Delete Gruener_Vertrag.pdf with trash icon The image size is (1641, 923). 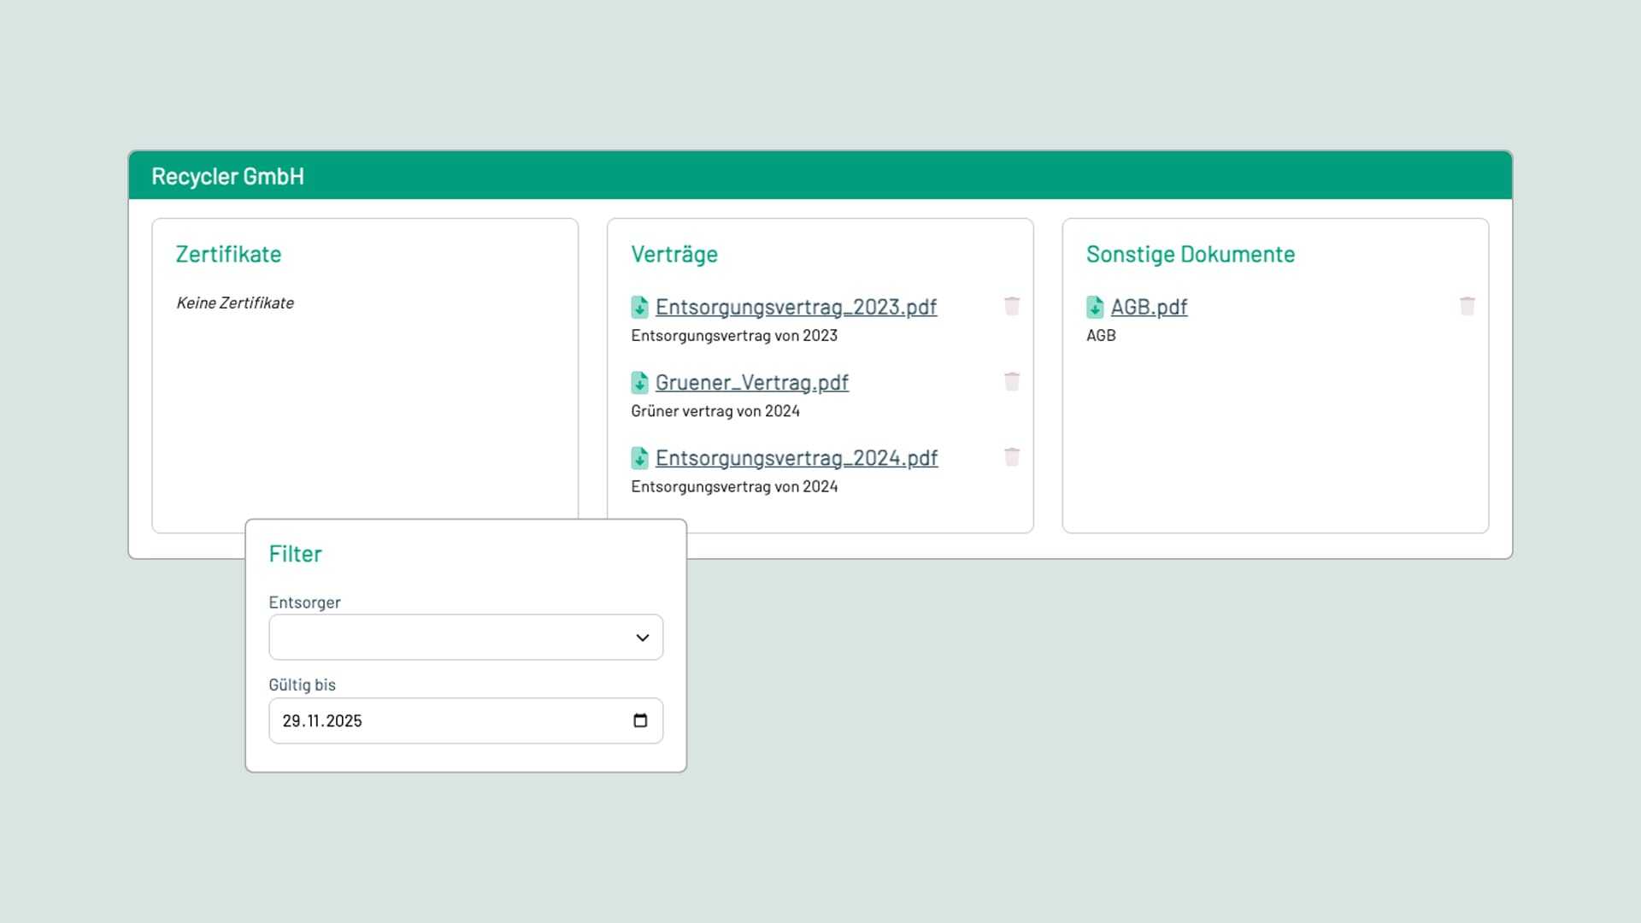point(1012,381)
